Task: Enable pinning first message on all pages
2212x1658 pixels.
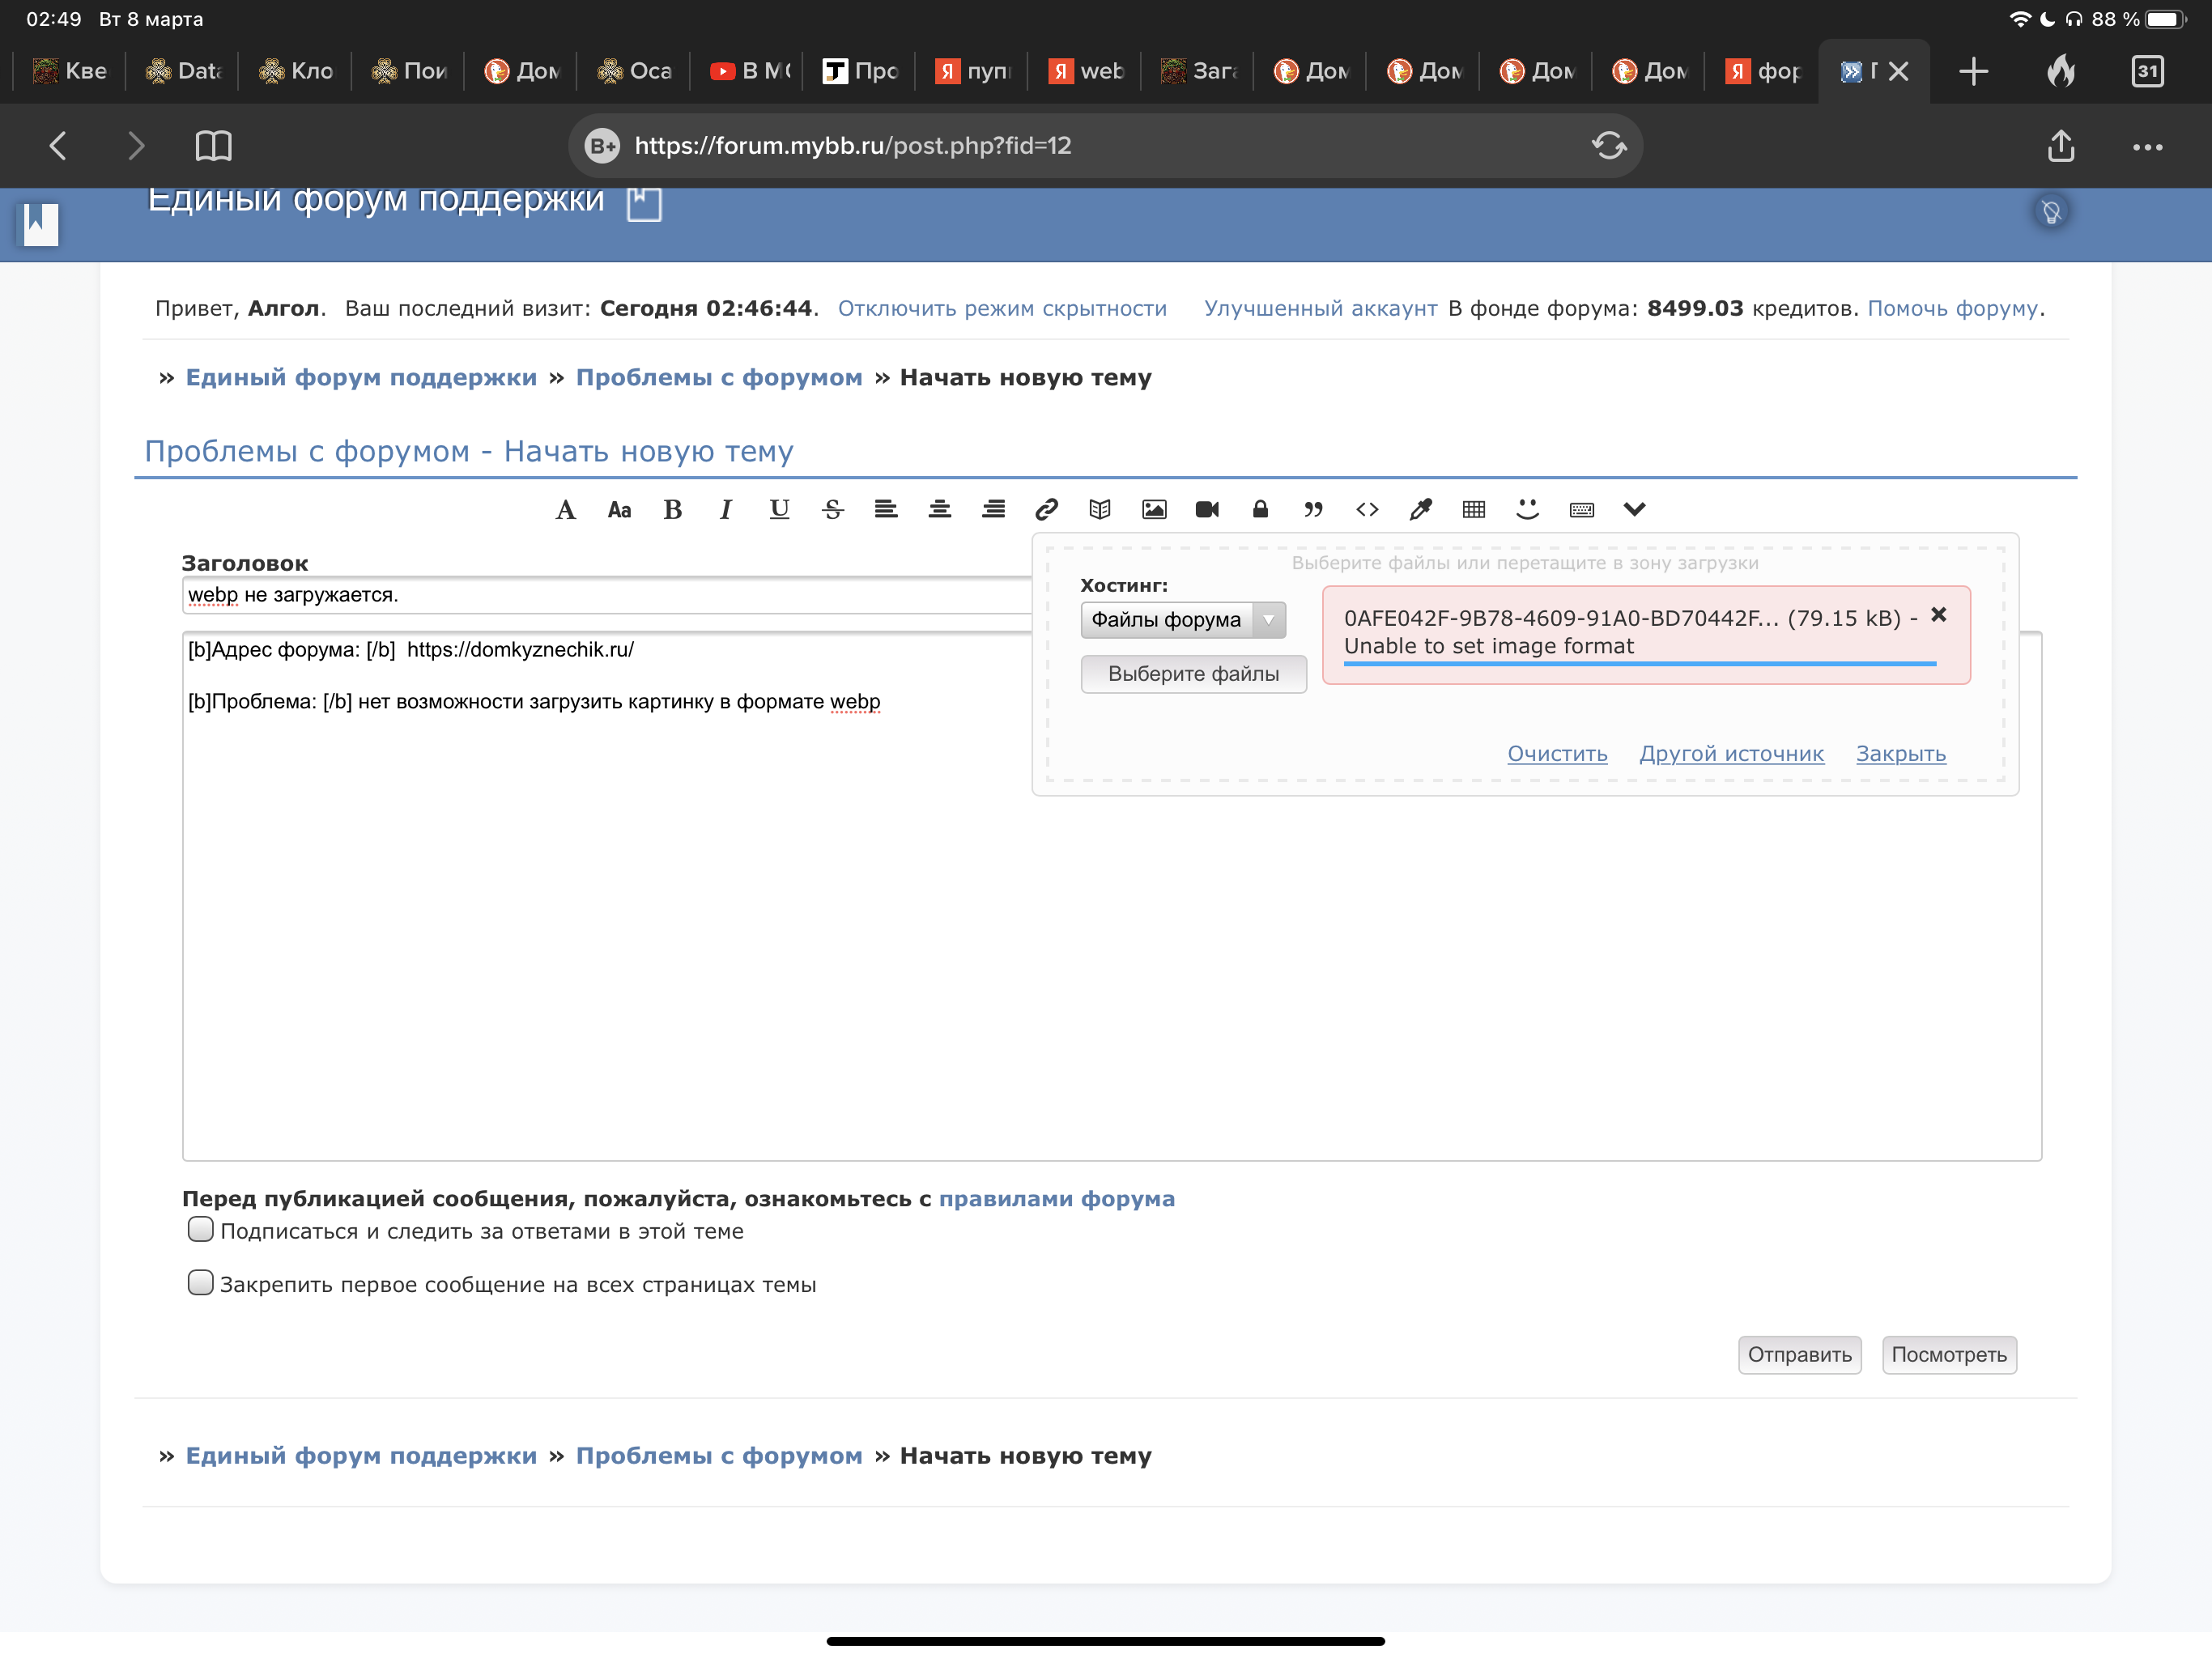Action: pyautogui.click(x=201, y=1282)
